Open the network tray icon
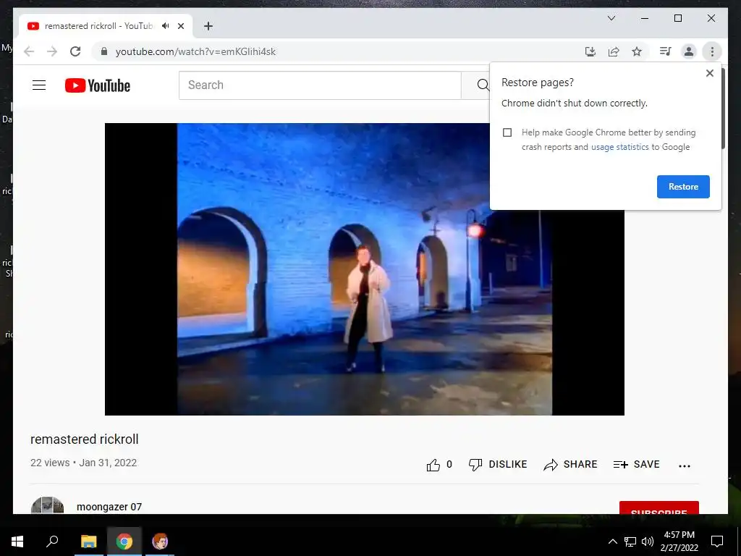 [630, 542]
